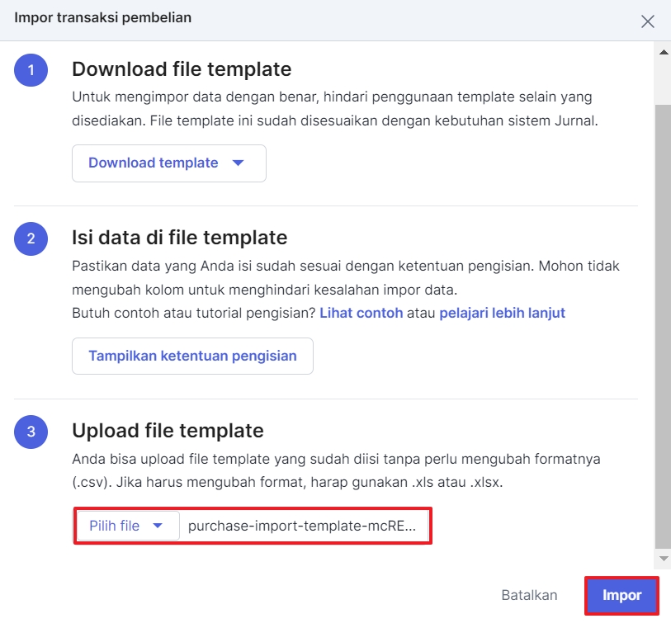
Task: Close the Impor transaksi pembelian dialog
Action: tap(648, 21)
